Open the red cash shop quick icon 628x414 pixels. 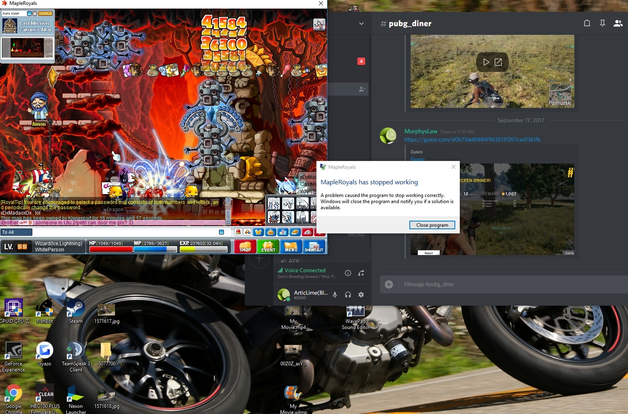pyautogui.click(x=238, y=232)
